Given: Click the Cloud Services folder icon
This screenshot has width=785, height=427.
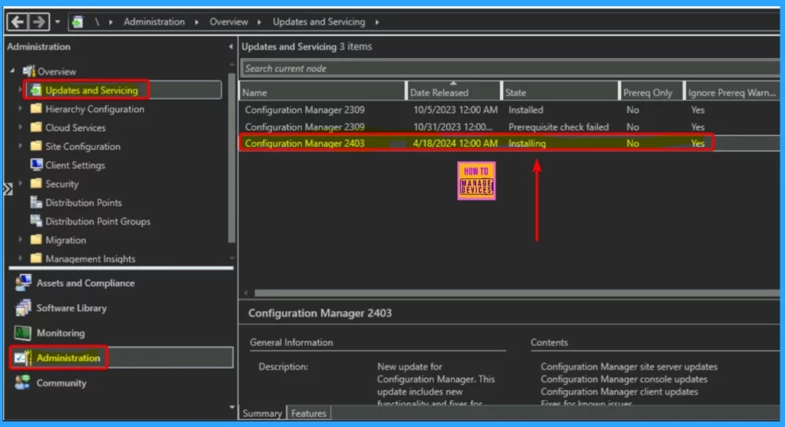Looking at the screenshot, I should point(36,128).
